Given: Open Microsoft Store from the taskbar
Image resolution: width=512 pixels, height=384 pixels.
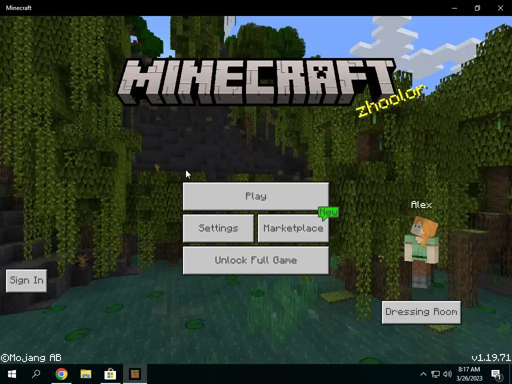Looking at the screenshot, I should [110, 374].
